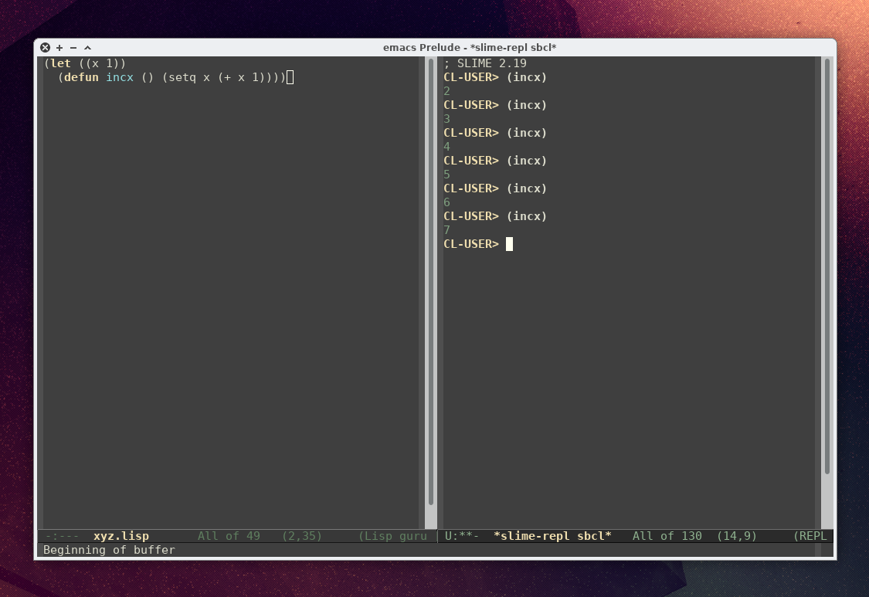The width and height of the screenshot is (869, 597).
Task: Click the '-:---' status flags in left mode line
Action: point(62,536)
